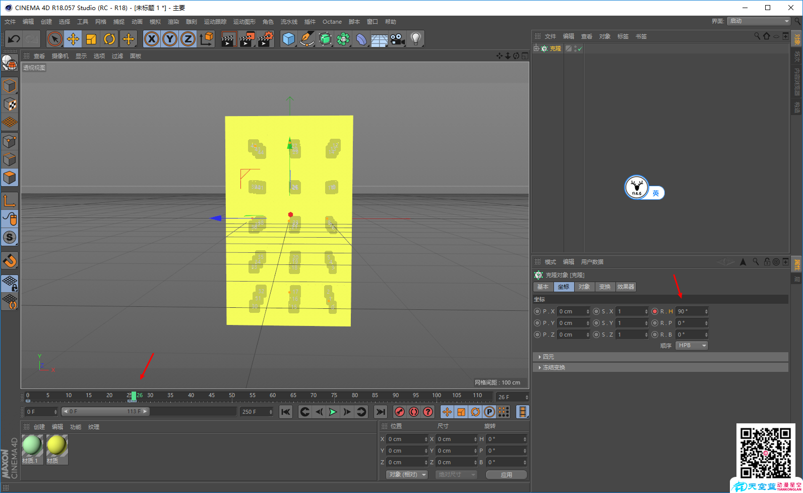Click the 250 F end frame field
The height and width of the screenshot is (493, 803).
[257, 412]
